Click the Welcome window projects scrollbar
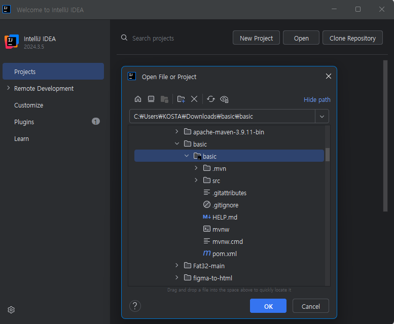Viewport: 394px width, 324px height. 385,136
